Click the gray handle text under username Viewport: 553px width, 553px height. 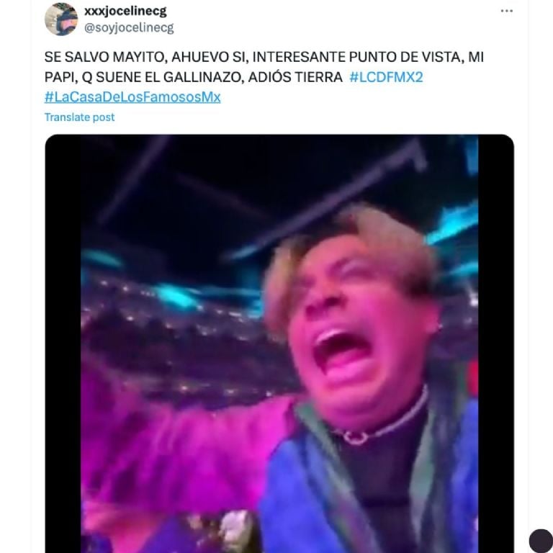[x=129, y=27]
